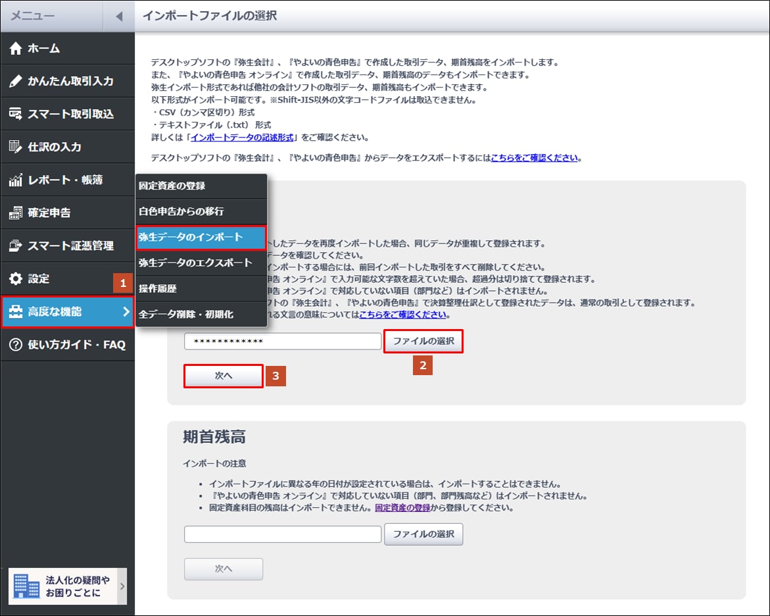The height and width of the screenshot is (616, 770).
Task: Open the gear icon for 設定
Action: coord(16,279)
